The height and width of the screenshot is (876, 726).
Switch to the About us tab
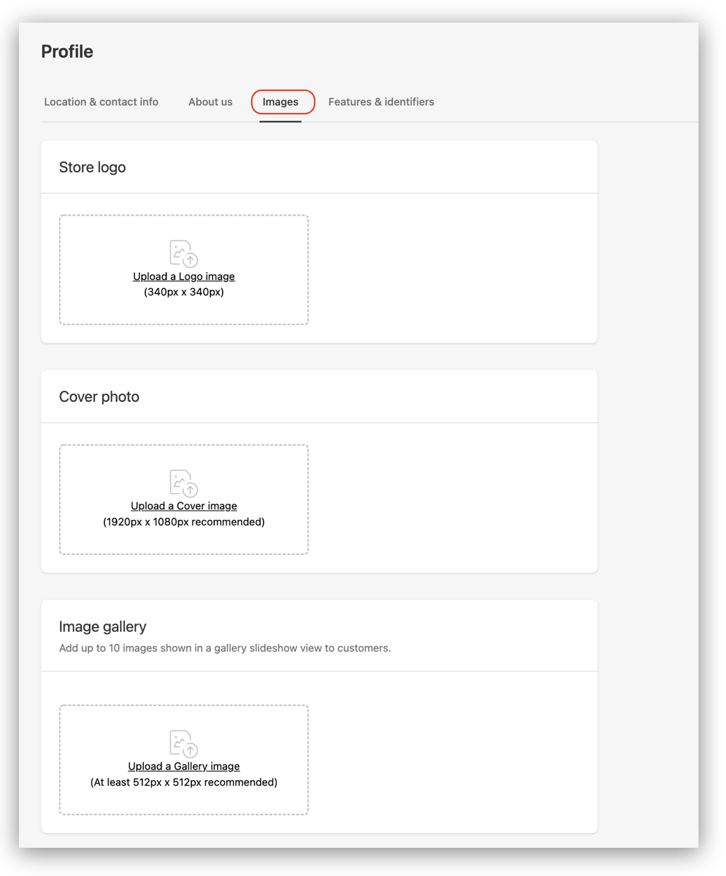(210, 102)
